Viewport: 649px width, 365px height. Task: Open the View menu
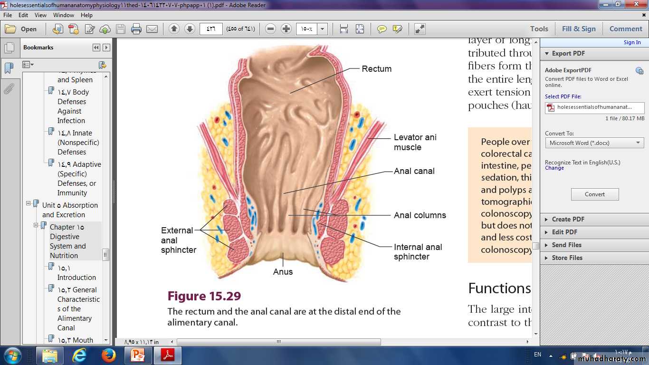(40, 15)
